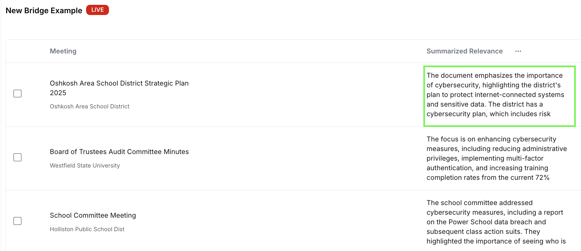Sort by clicking the Meeting column header

point(63,51)
